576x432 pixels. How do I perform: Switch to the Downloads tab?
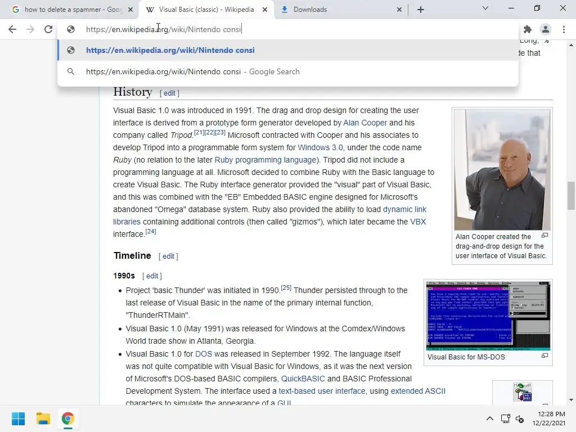coord(341,10)
